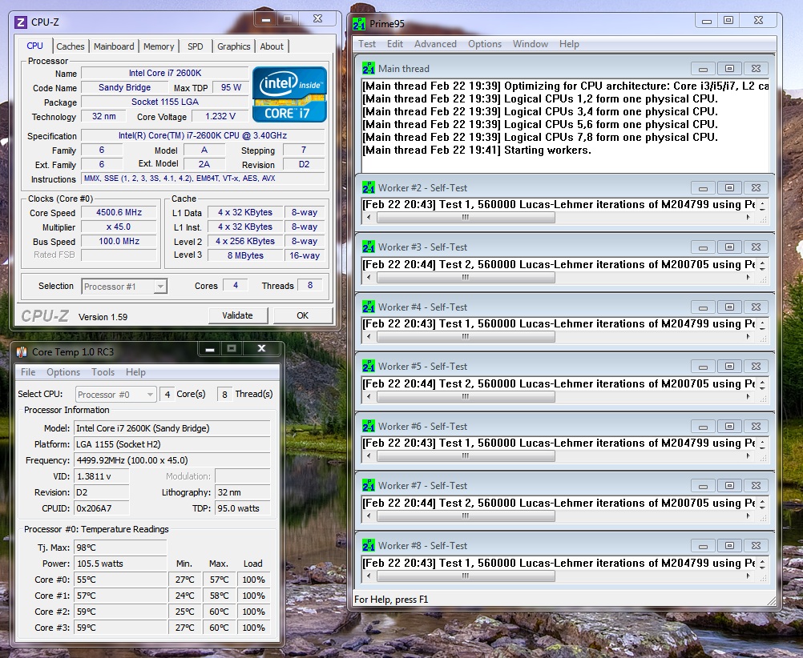Click the Starting workers line in Main thread
803x658 pixels.
[x=477, y=150]
